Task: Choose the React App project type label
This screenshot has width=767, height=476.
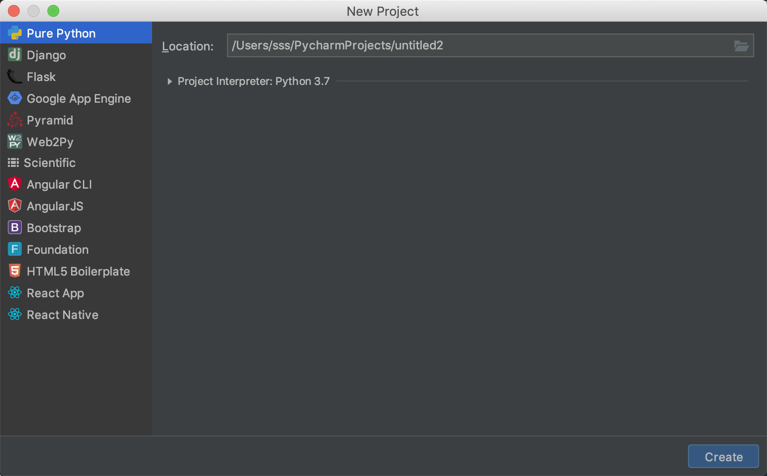Action: click(55, 293)
